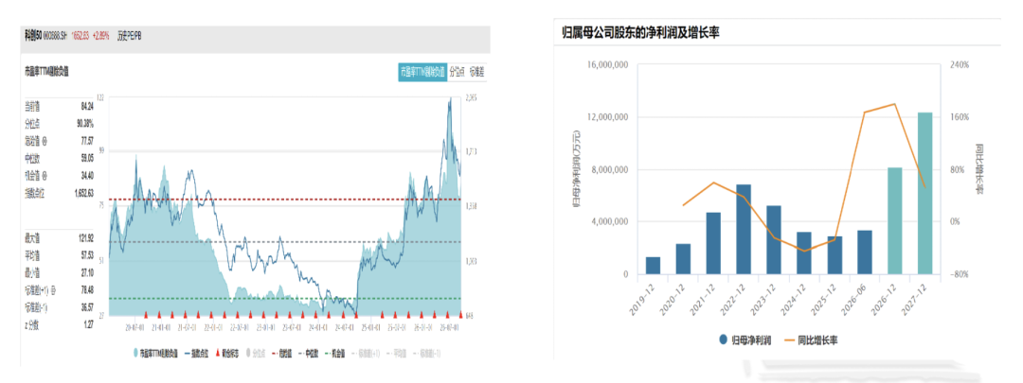Click the blue 归母净利润 legend dot
The width and height of the screenshot is (1023, 383).
tap(723, 339)
